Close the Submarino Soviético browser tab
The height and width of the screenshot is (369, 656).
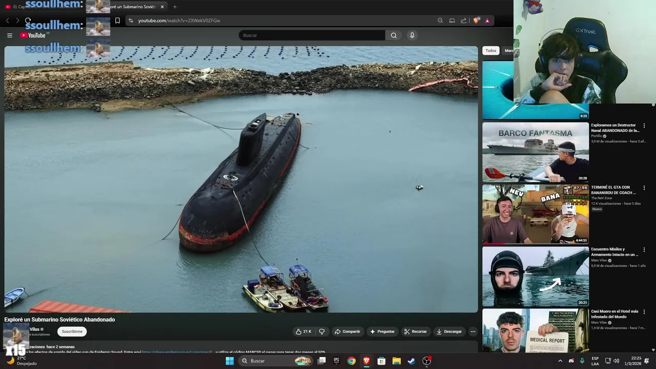tap(162, 7)
